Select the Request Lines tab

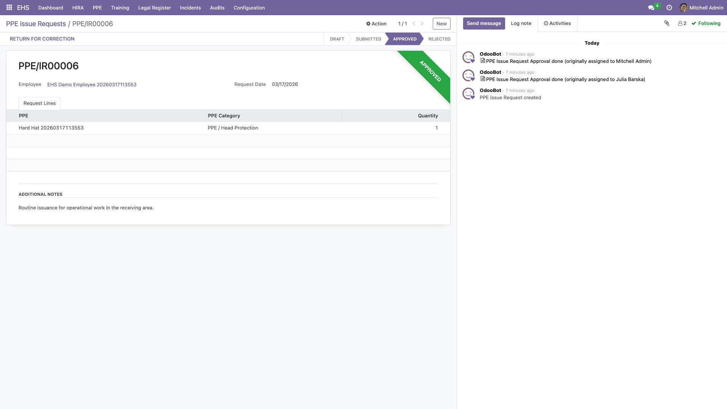pyautogui.click(x=39, y=103)
